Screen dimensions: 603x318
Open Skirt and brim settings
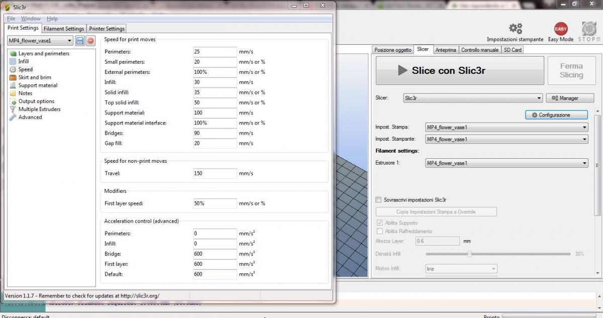[x=35, y=77]
